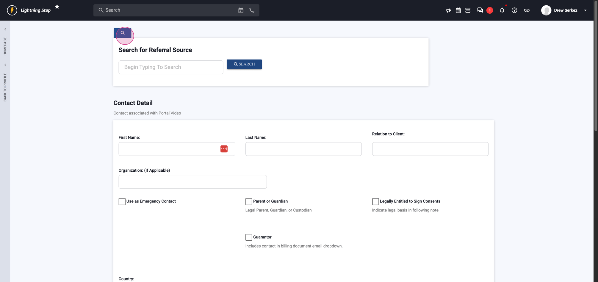The height and width of the screenshot is (282, 598).
Task: Click the Begin Typing To Search field
Action: (171, 67)
